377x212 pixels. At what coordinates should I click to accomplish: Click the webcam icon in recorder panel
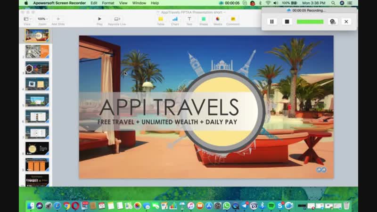click(x=333, y=22)
